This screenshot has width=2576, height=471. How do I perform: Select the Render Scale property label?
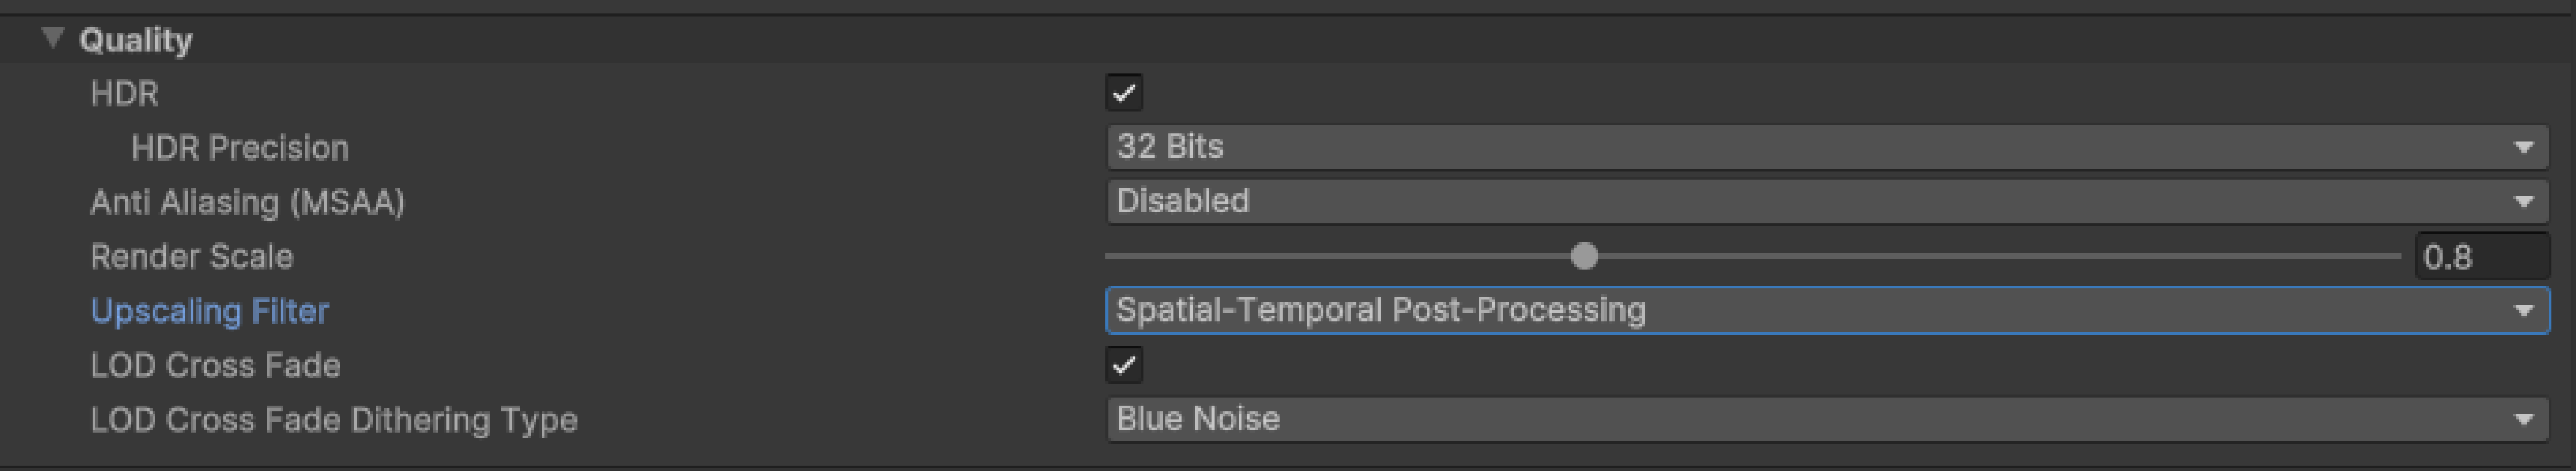tap(192, 257)
